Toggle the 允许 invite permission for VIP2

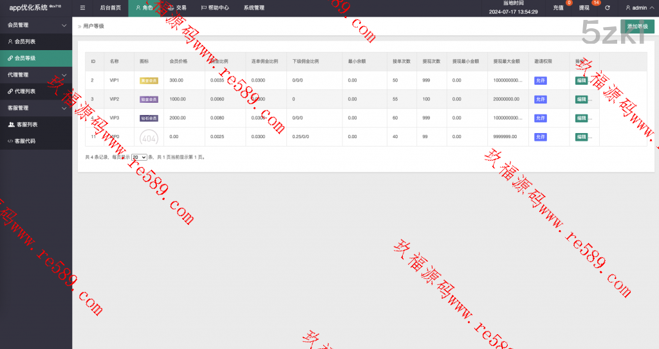pos(540,100)
